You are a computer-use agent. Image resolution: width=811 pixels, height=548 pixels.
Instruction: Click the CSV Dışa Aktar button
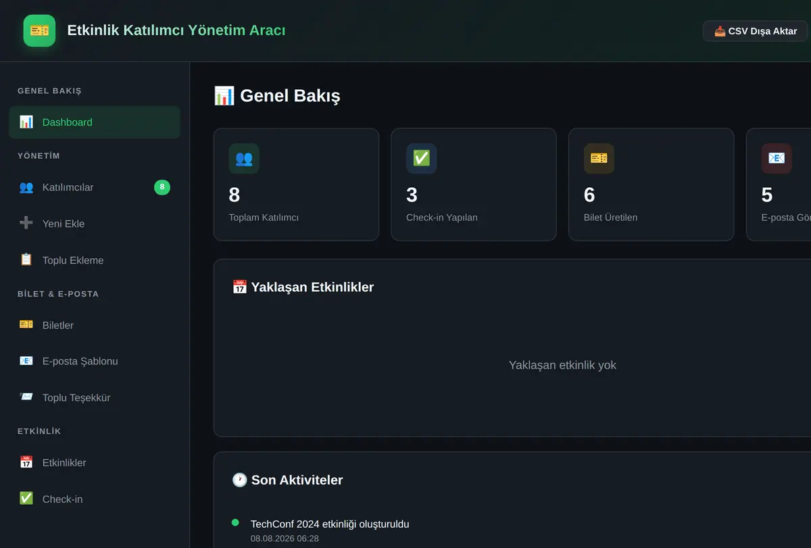756,31
